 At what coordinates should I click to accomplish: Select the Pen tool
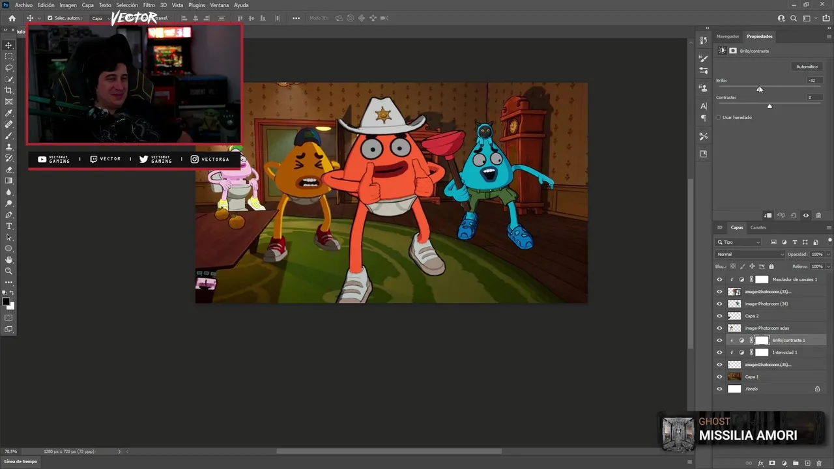(x=9, y=214)
